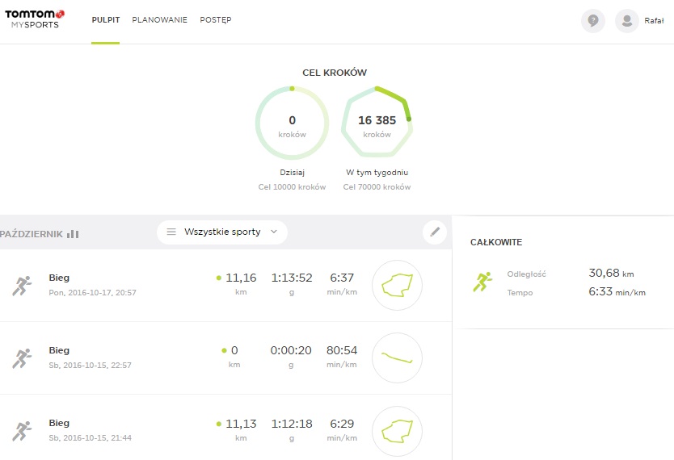674x460 pixels.
Task: Click runner icon of 22:57 activity
Action: click(22, 358)
